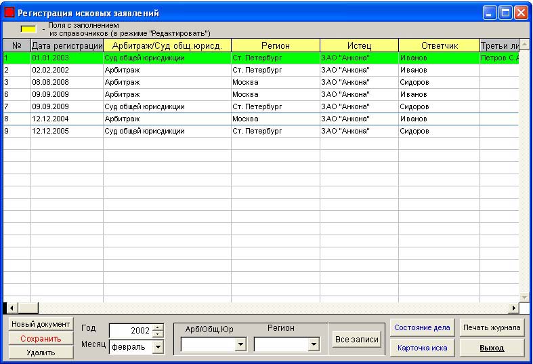This screenshot has width=533, height=364.
Task: Click Печать журнала button
Action: (492, 327)
